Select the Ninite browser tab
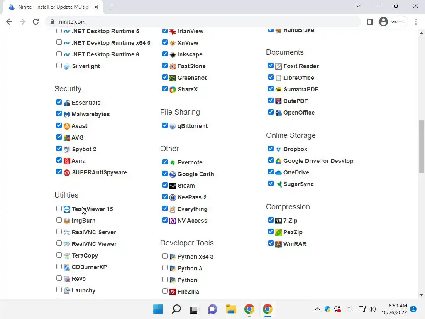The width and height of the screenshot is (425, 319). click(x=53, y=7)
